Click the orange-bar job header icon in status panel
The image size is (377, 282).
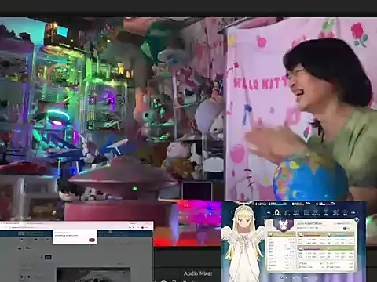300,234
